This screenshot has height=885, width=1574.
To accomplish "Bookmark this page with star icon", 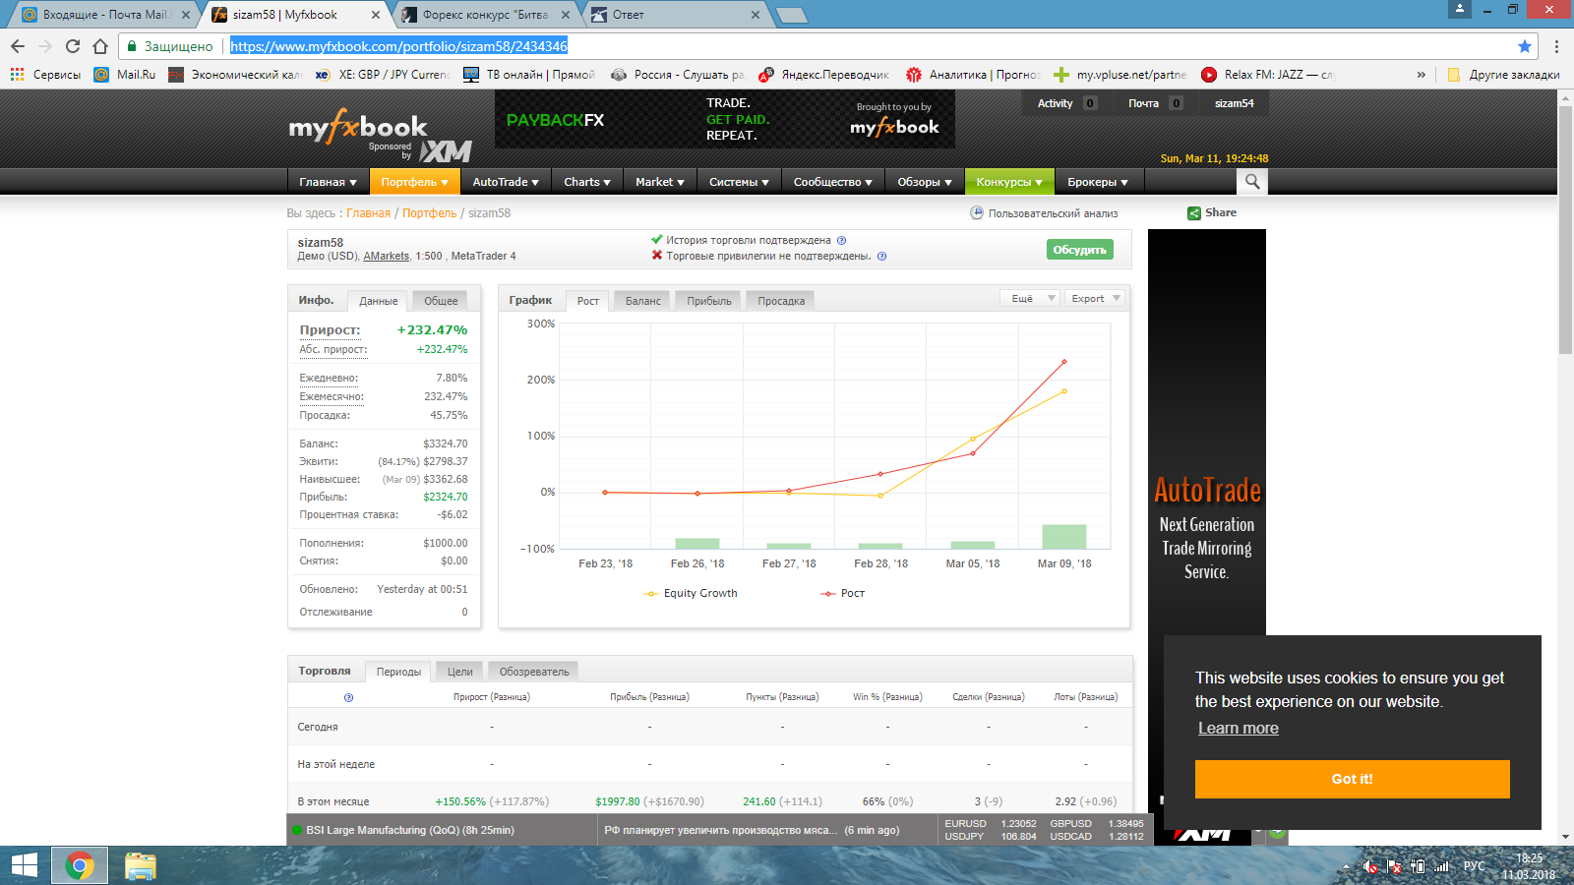I will pyautogui.click(x=1525, y=46).
